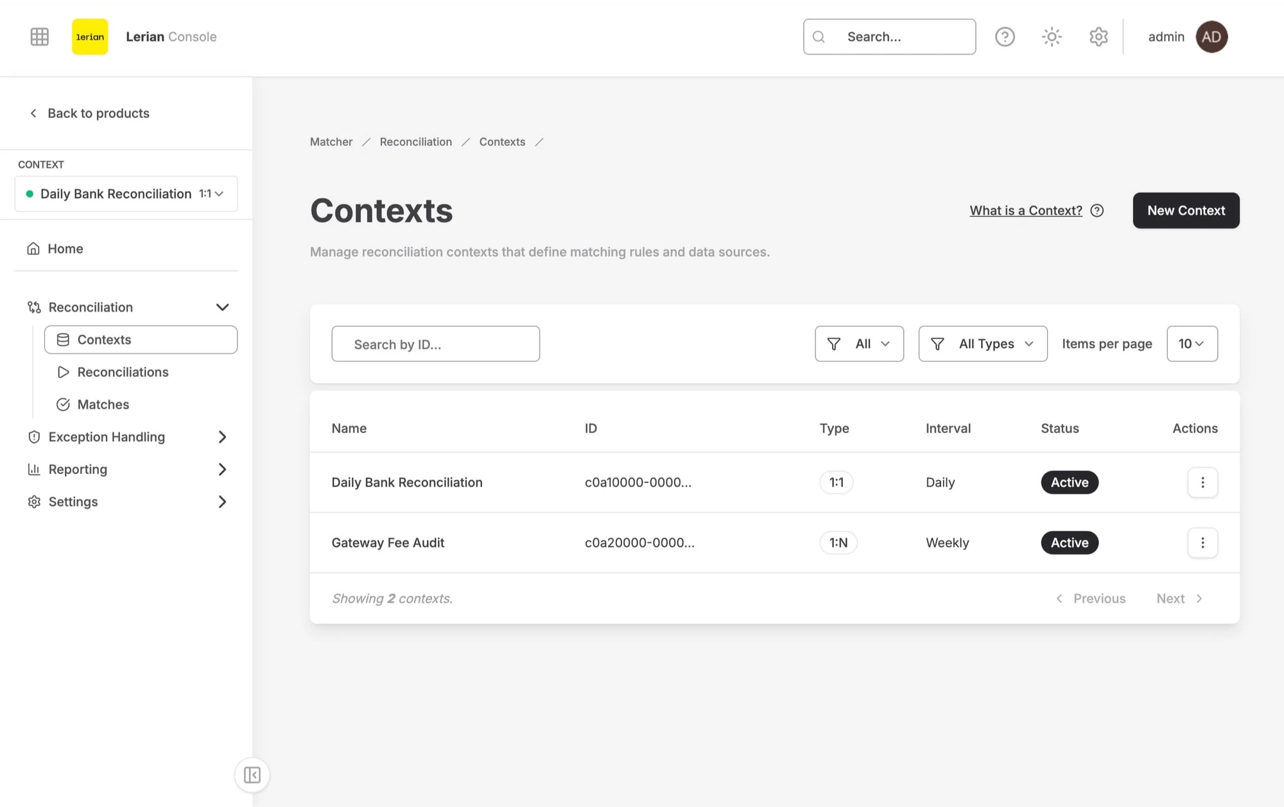This screenshot has height=807, width=1284.
Task: Open the All Types filter dropdown
Action: tap(982, 344)
